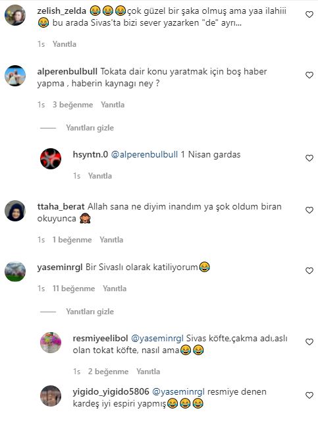Screen dimensions: 318x421
Task: Like ttaha_berat's comment
Action: [x=309, y=210]
